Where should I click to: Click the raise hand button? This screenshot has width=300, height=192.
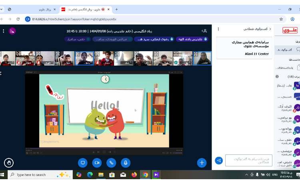(x=9, y=162)
